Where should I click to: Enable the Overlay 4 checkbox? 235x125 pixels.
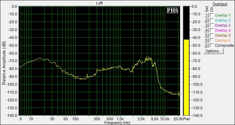click(x=212, y=30)
